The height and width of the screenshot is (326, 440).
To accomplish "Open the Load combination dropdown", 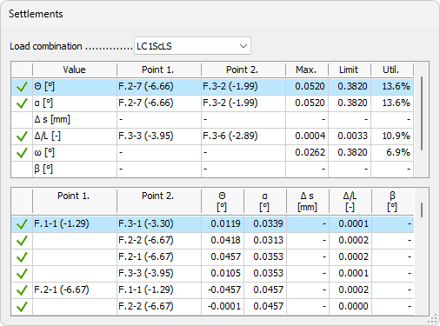I will [x=192, y=46].
